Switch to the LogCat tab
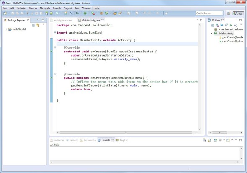The height and width of the screenshot is (173, 247). (122, 140)
